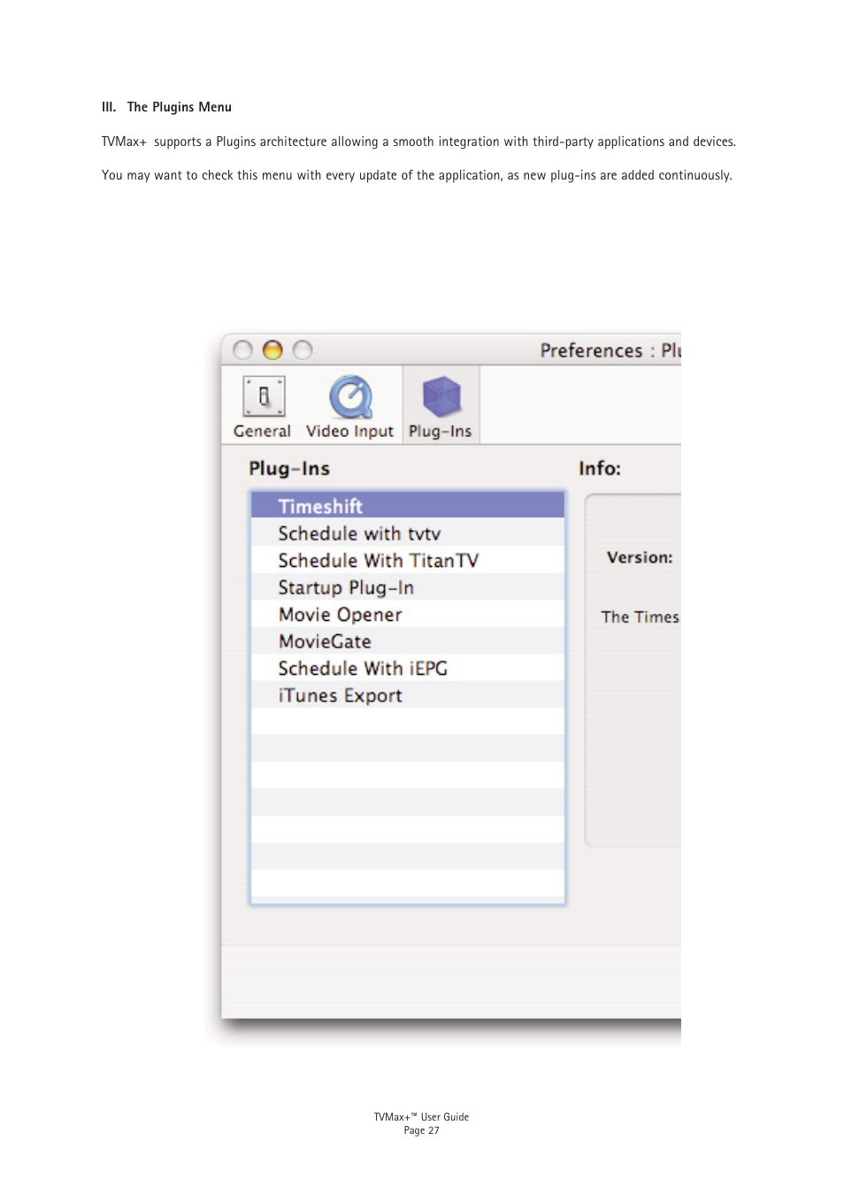Select Schedule With iEPG plug-in
Image resolution: width=844 pixels, height=1194 pixels.
pyautogui.click(x=408, y=668)
